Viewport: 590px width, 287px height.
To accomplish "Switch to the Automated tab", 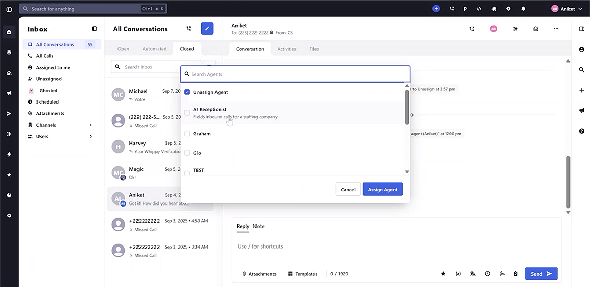I will (154, 49).
